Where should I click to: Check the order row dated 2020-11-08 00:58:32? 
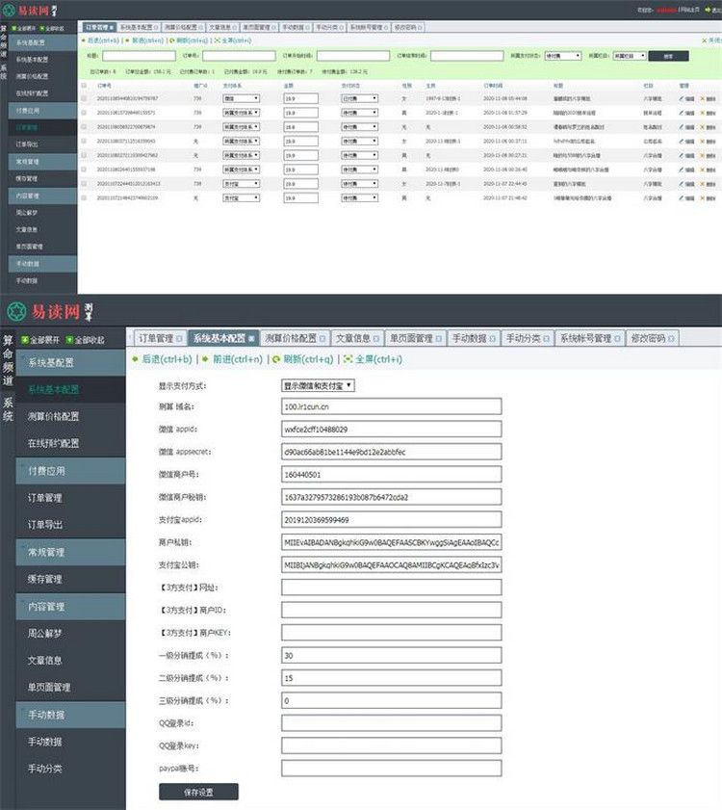pyautogui.click(x=84, y=126)
